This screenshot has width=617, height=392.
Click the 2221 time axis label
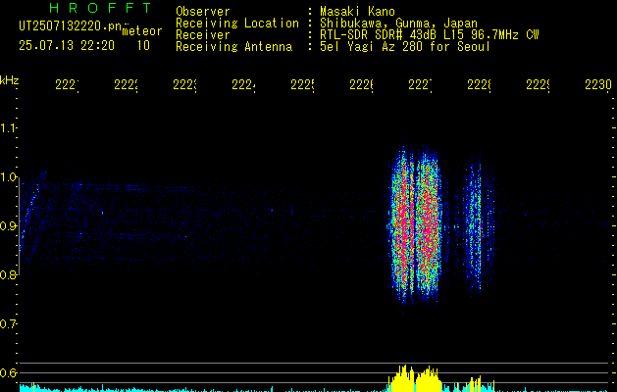[x=67, y=85]
